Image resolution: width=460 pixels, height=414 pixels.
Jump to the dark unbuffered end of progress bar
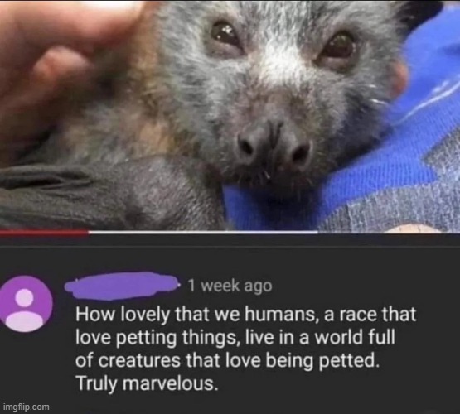point(389,233)
